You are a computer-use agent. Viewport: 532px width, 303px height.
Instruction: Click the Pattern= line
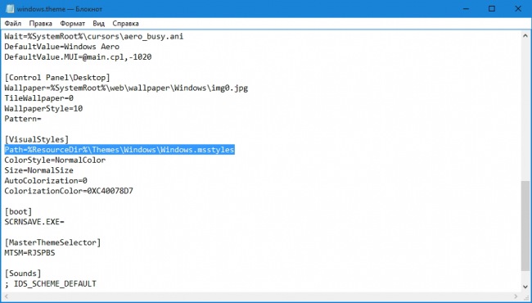tap(23, 119)
